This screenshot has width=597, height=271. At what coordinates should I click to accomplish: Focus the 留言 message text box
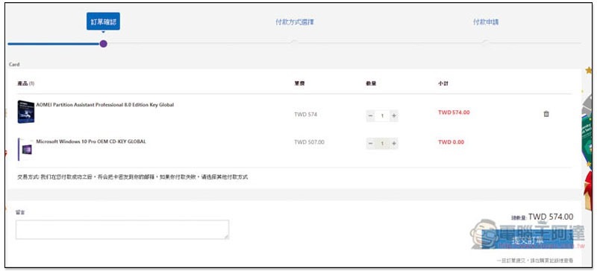(x=122, y=229)
